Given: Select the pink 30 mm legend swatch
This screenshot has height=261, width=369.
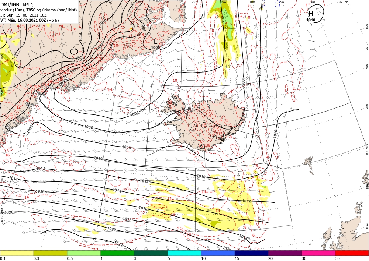Looking at the screenshot, I should (319, 253).
